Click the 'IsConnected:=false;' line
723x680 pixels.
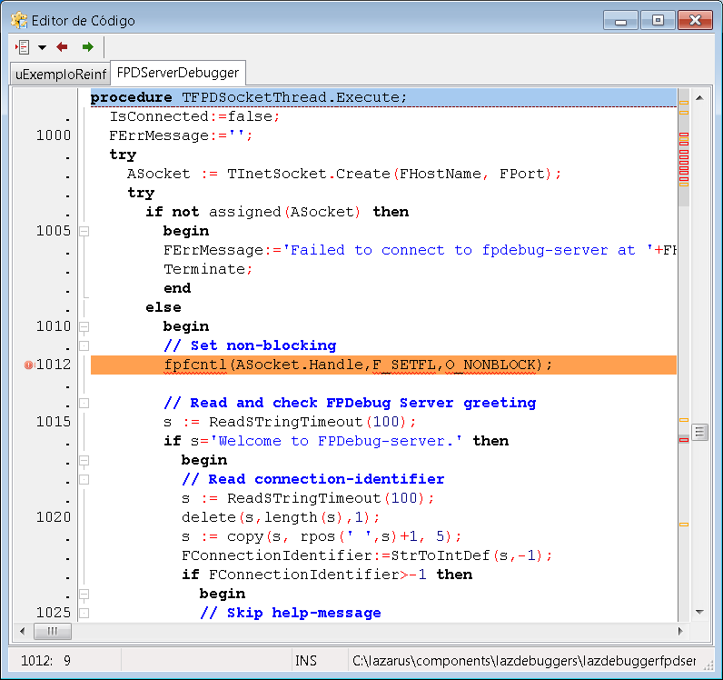[x=194, y=116]
